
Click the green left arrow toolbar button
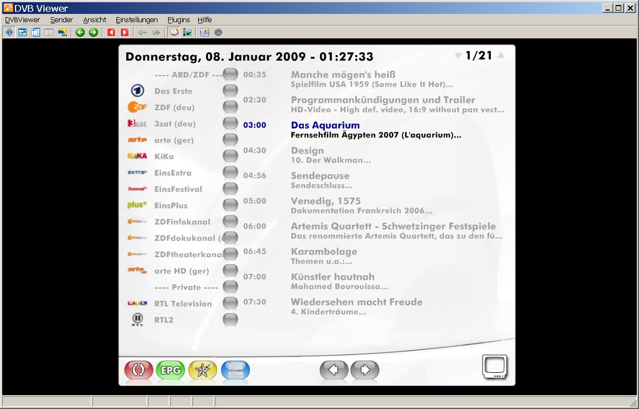tap(80, 32)
